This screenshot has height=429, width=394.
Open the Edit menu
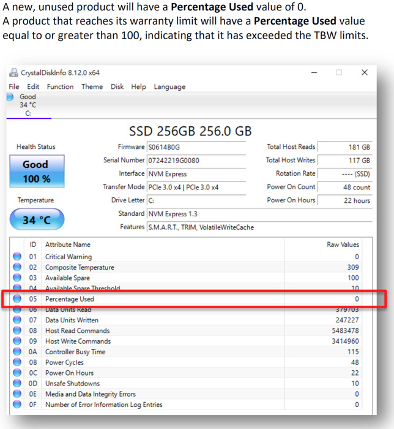pos(33,87)
